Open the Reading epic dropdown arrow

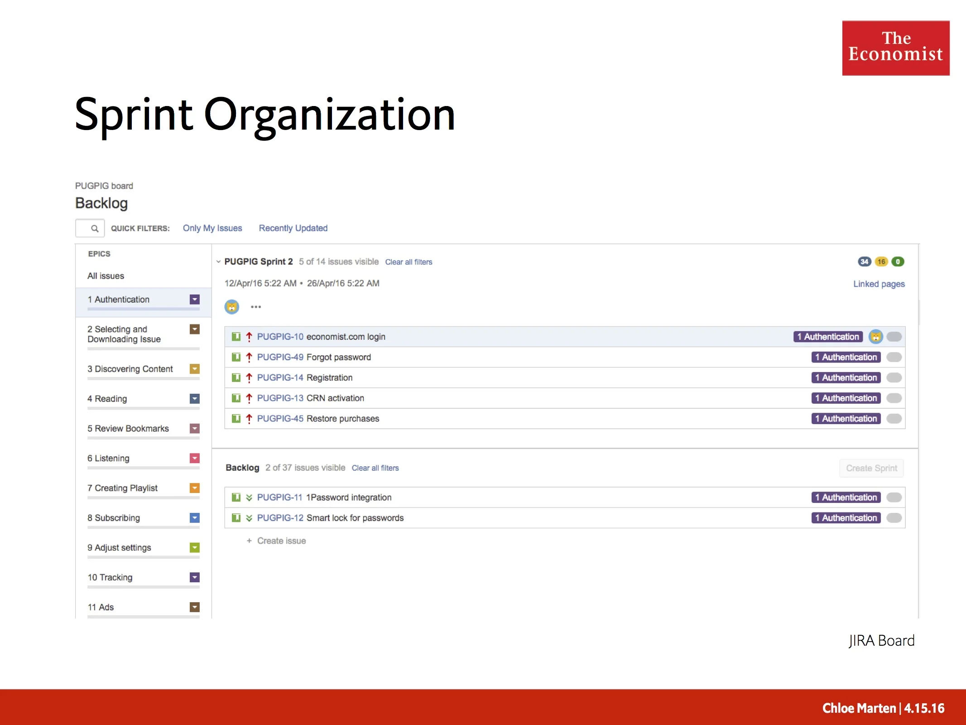point(195,399)
